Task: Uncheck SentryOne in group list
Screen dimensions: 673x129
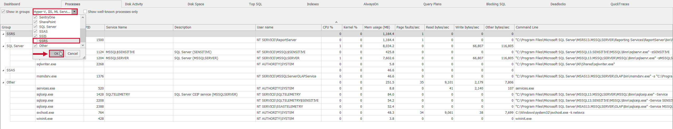Action: click(36, 17)
